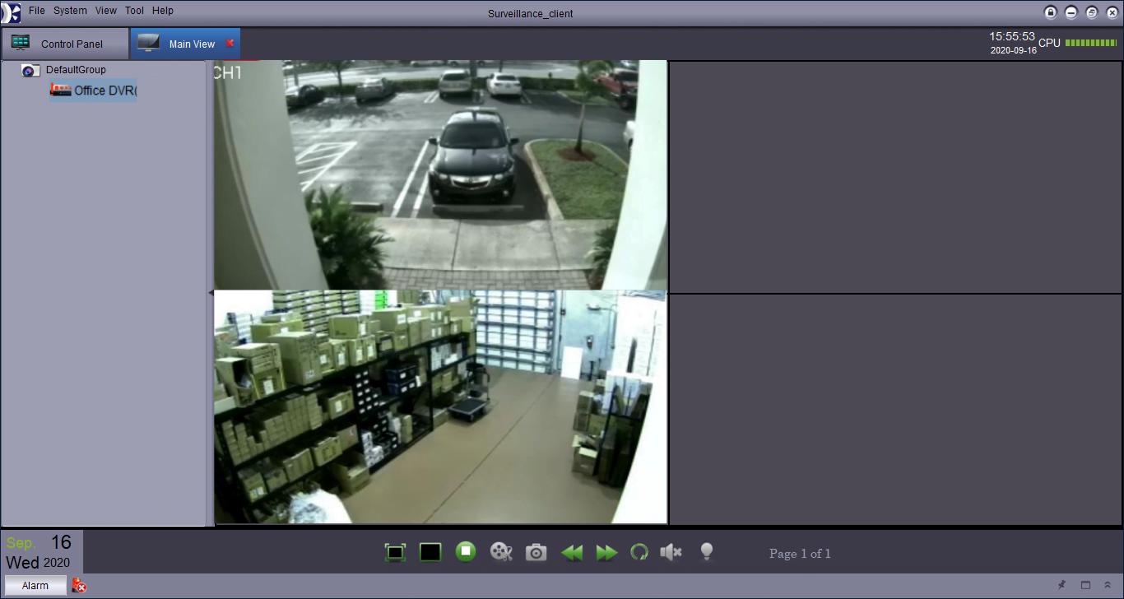Click the green cycle refresh icon
Image resolution: width=1124 pixels, height=599 pixels.
click(639, 553)
